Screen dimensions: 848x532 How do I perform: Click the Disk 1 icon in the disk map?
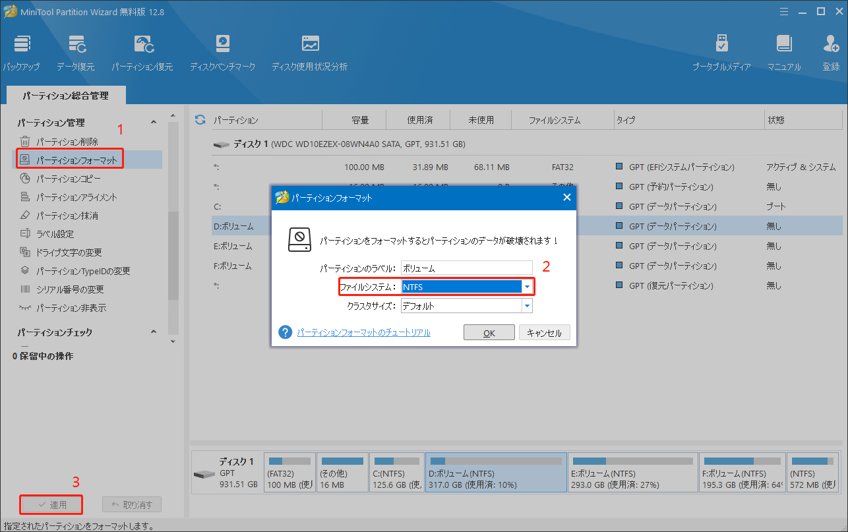pyautogui.click(x=203, y=473)
